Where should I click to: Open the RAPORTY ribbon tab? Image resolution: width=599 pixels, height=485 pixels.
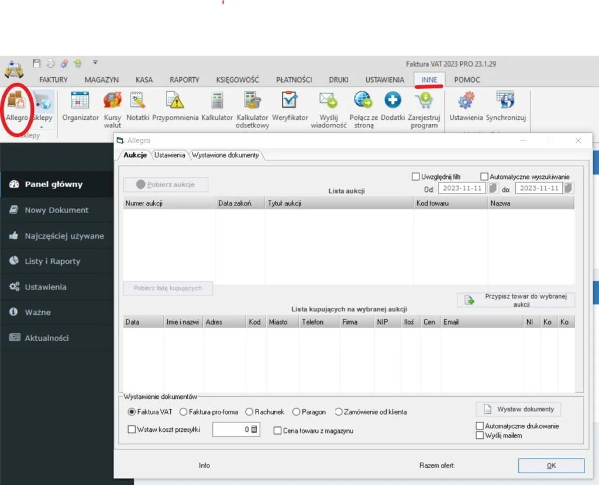(184, 80)
